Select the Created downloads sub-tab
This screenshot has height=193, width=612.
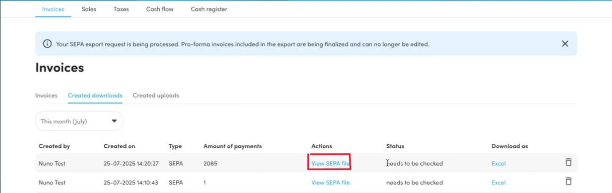[95, 95]
